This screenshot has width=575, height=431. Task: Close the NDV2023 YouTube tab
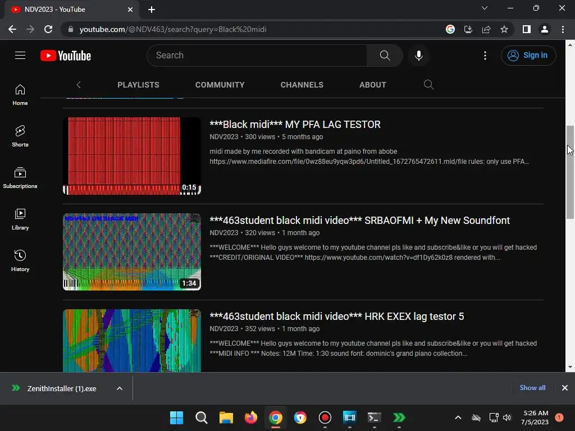(130, 10)
